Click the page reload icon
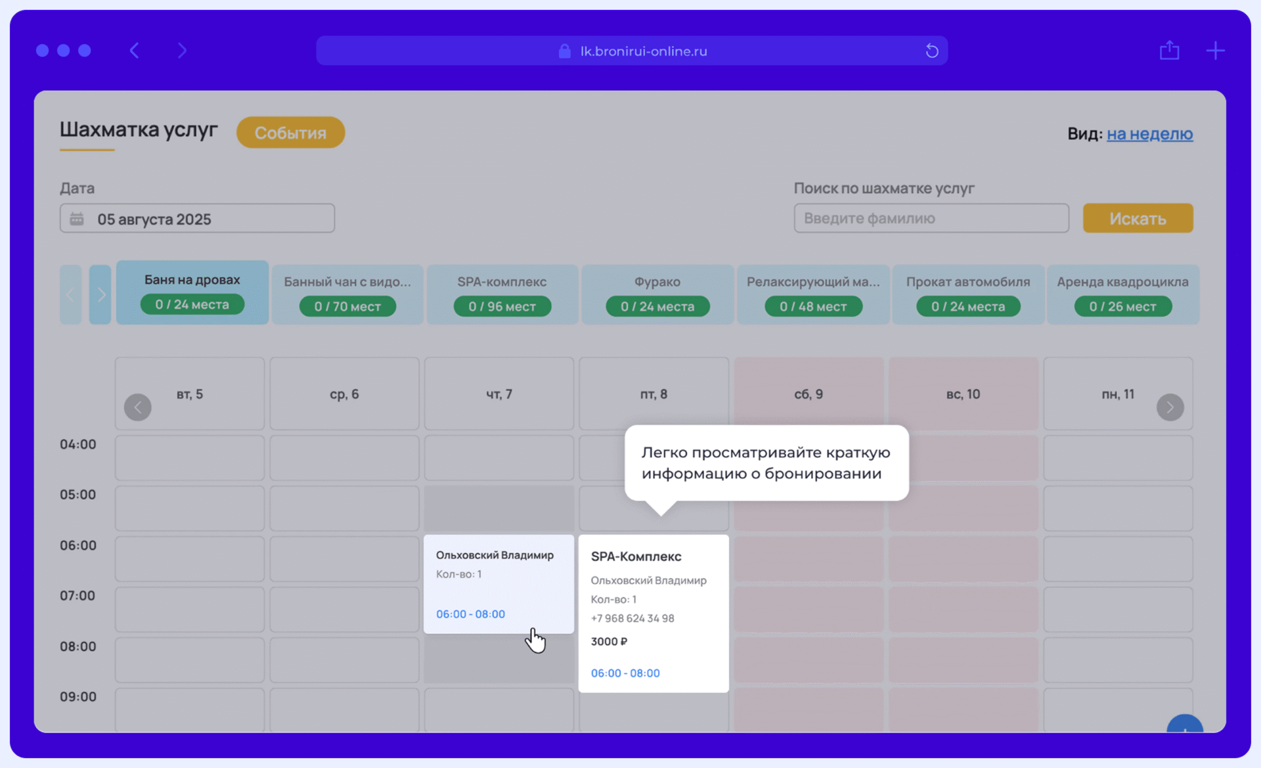Image resolution: width=1261 pixels, height=768 pixels. [x=931, y=51]
